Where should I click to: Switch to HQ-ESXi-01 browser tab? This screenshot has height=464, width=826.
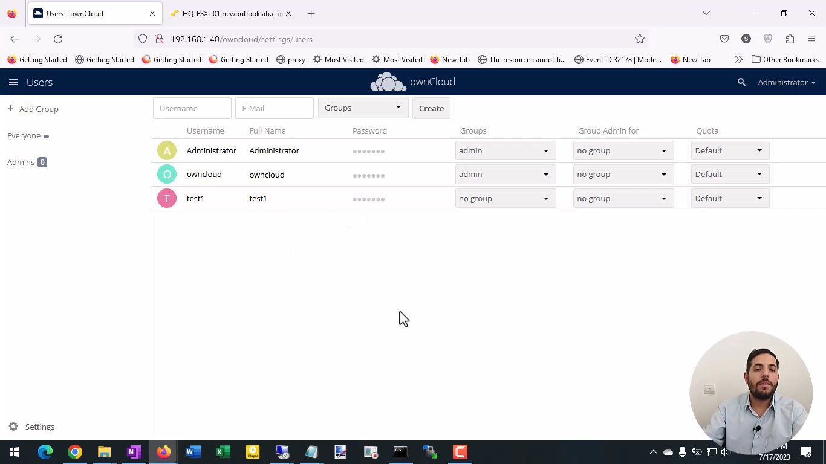click(232, 13)
